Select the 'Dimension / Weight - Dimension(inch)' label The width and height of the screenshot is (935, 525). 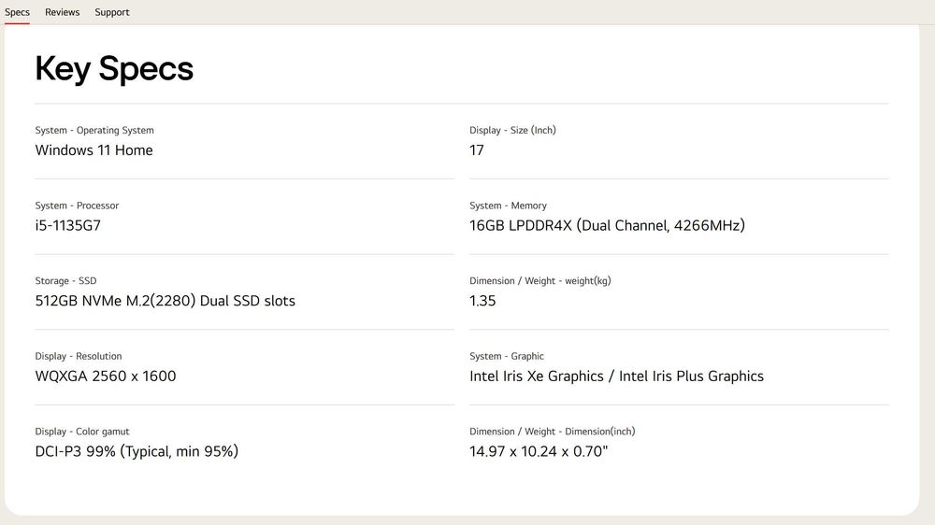pos(553,432)
